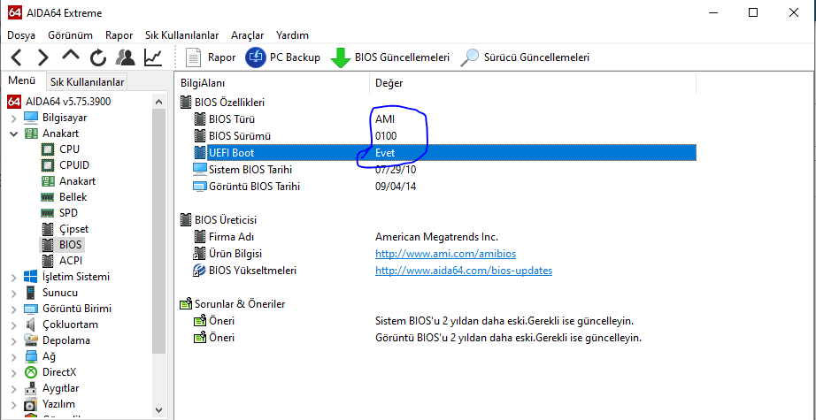The image size is (816, 420).
Task: Click the Yazılım software icon
Action: (x=31, y=404)
